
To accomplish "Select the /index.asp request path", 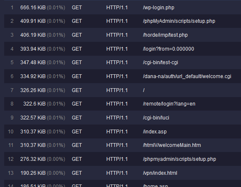I will point(154,132).
